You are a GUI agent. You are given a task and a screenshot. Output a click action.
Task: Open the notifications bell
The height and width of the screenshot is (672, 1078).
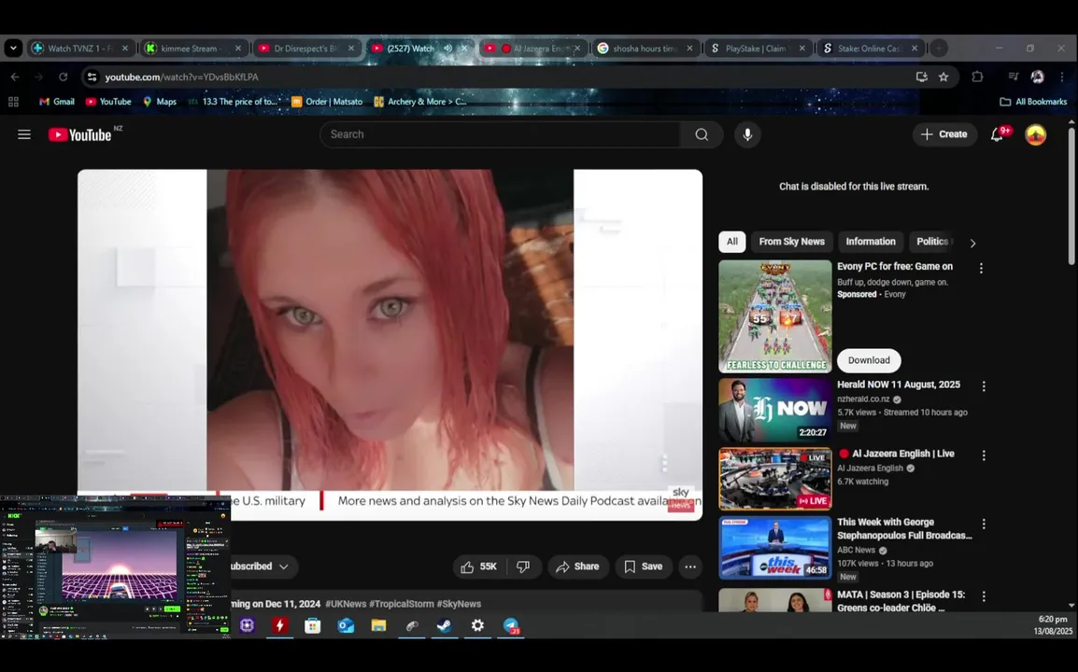997,134
